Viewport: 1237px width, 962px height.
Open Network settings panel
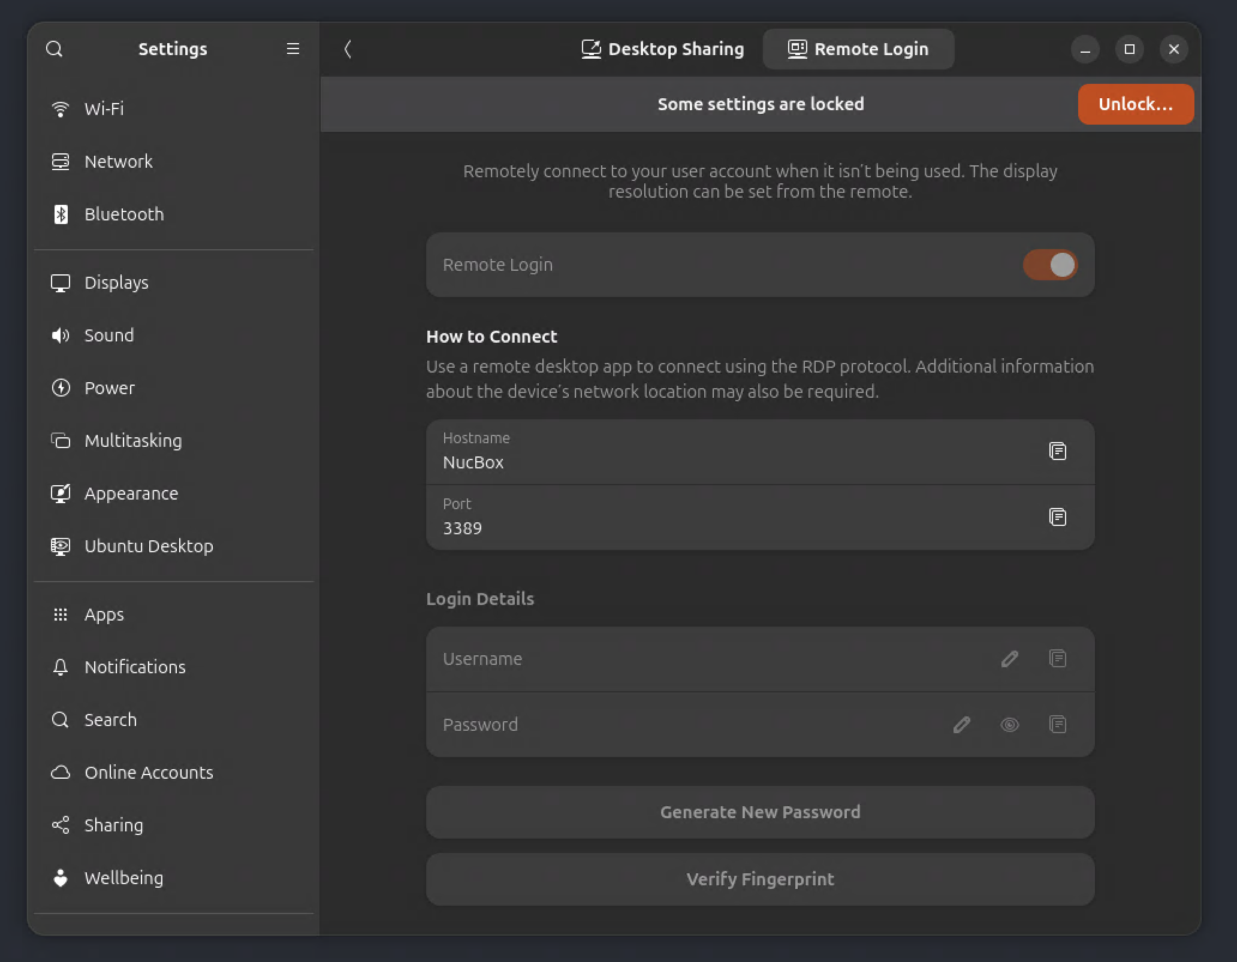pos(174,162)
